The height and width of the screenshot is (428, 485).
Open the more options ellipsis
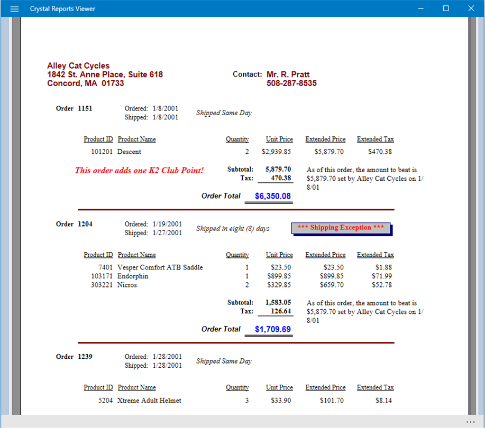(x=470, y=422)
